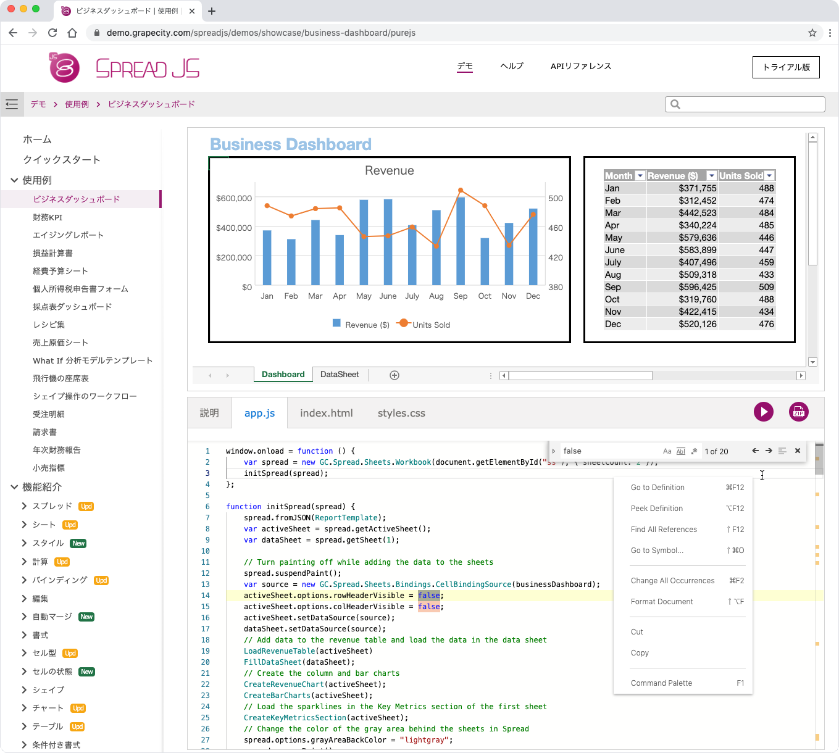Image resolution: width=839 pixels, height=753 pixels.
Task: Close the find widget
Action: tap(798, 451)
